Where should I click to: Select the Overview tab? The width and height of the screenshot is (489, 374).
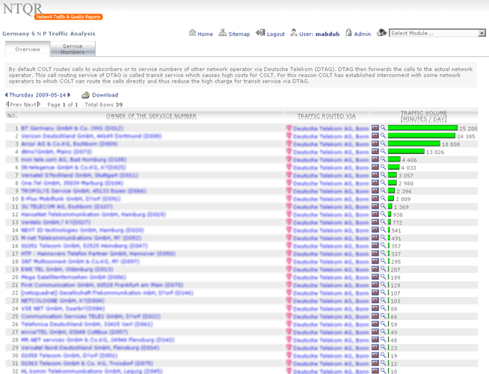coord(28,49)
